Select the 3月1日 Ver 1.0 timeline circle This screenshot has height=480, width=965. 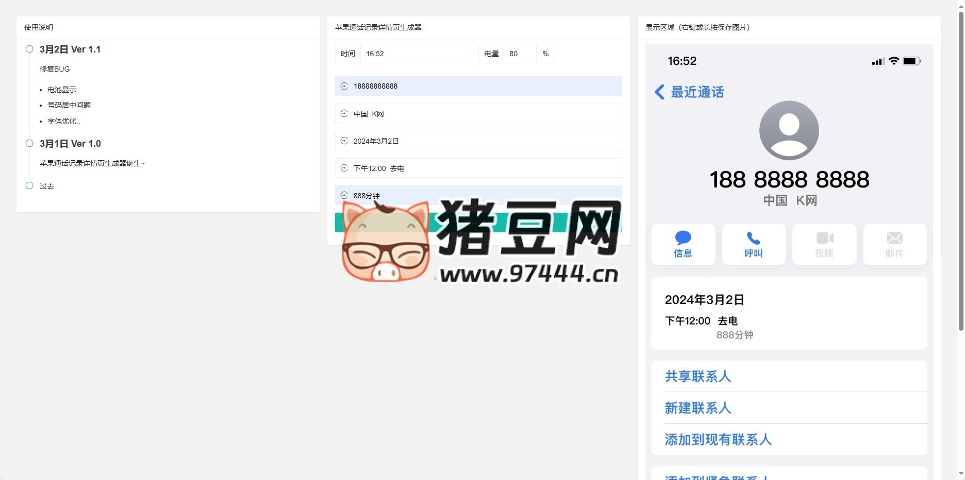pyautogui.click(x=29, y=143)
